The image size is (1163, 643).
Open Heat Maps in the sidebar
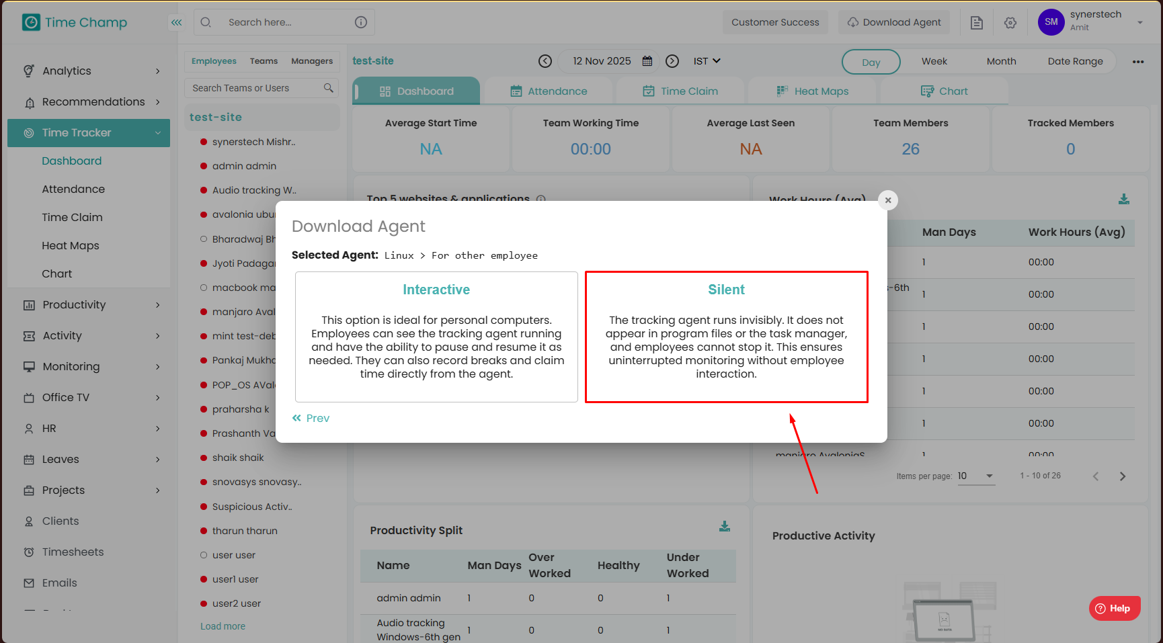[x=71, y=245]
